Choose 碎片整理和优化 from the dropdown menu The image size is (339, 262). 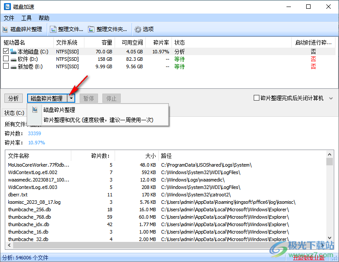[98, 120]
